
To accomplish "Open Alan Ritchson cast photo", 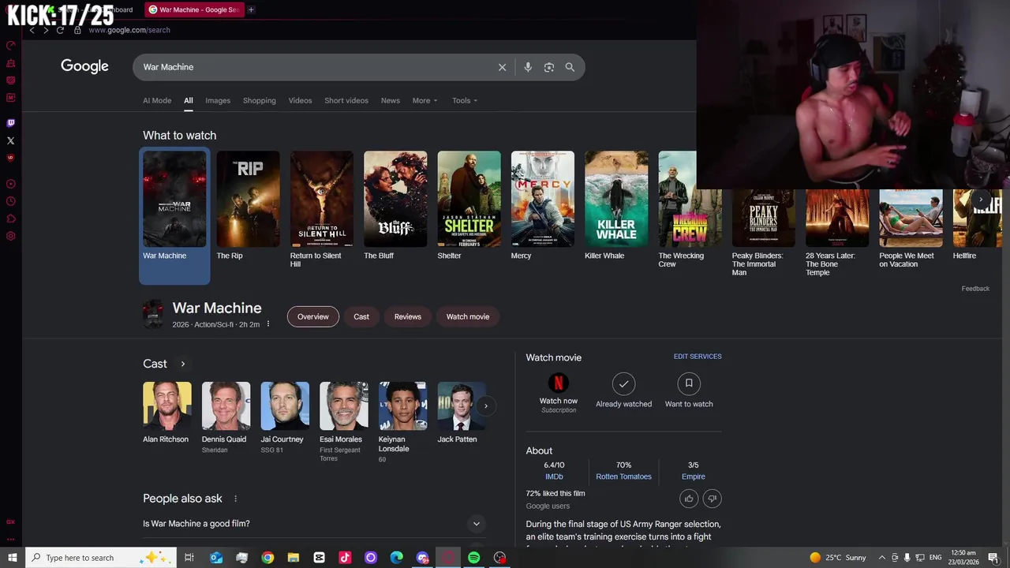I will pos(167,405).
